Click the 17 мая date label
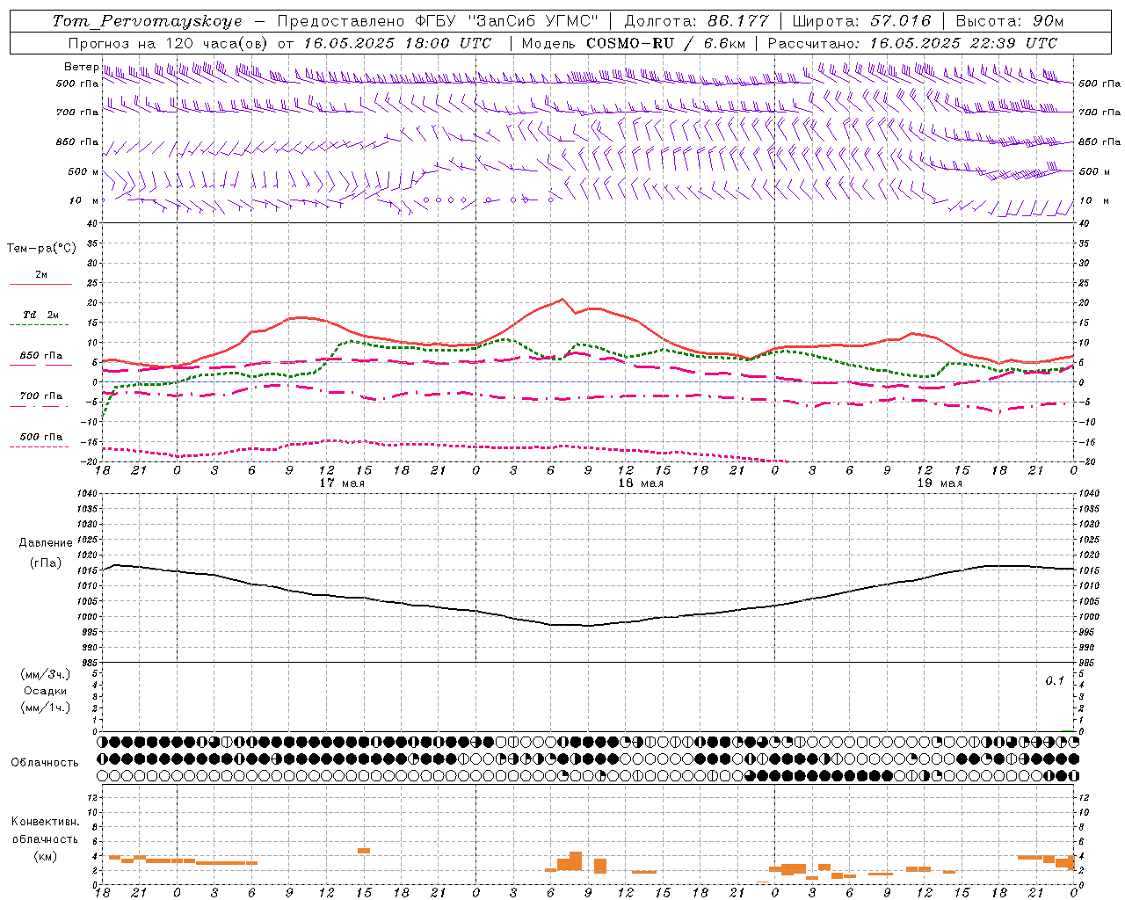Viewport: 1125px width, 900px height. tap(342, 483)
